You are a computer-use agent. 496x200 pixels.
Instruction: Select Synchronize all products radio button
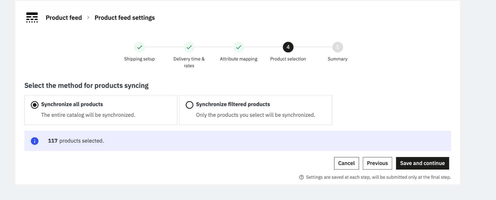click(35, 105)
